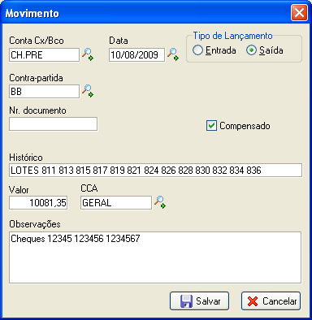Open date lookup icon next to Data field

(x=173, y=54)
